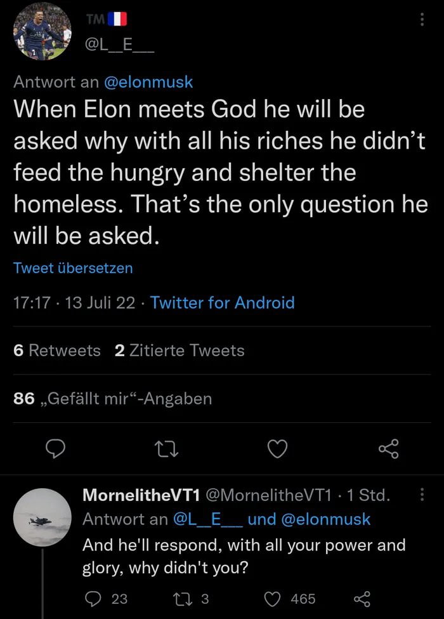Viewport: 444px width, 619px height.
Task: Reply to the main tweet
Action: tap(57, 449)
